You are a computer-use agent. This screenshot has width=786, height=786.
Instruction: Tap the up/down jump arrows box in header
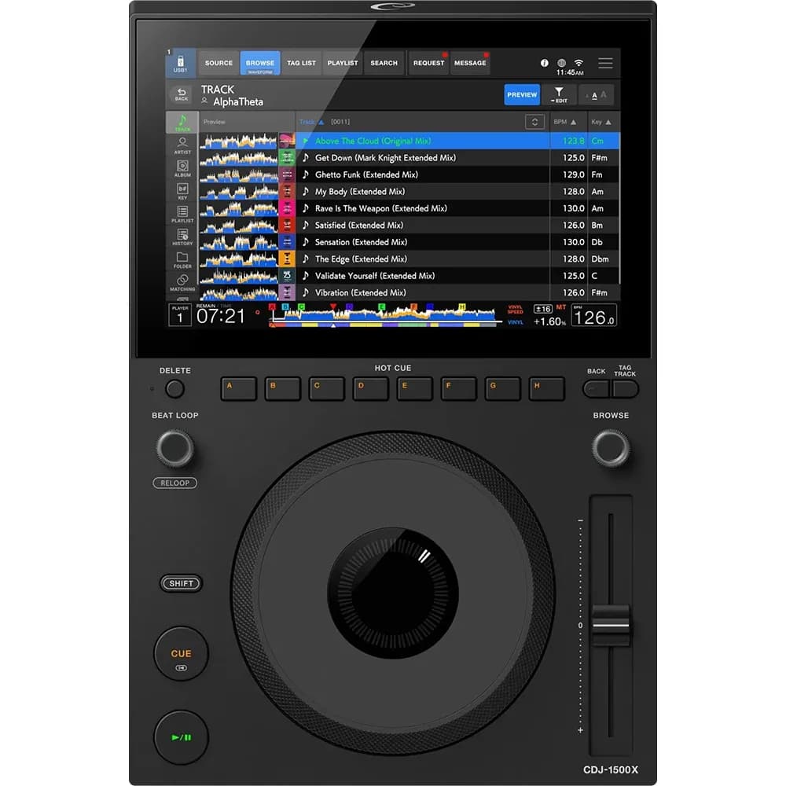(534, 122)
